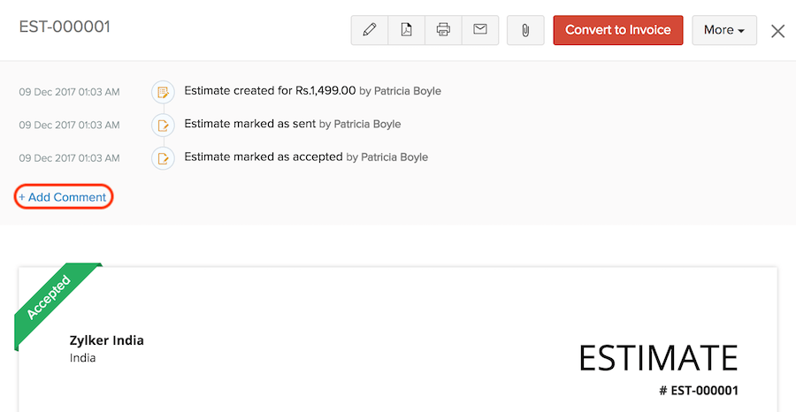Click the Zylker India company name

106,340
